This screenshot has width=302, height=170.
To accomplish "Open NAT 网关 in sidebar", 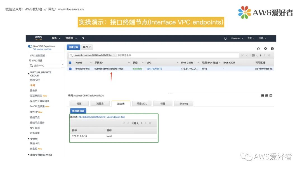I will pos(35,128).
